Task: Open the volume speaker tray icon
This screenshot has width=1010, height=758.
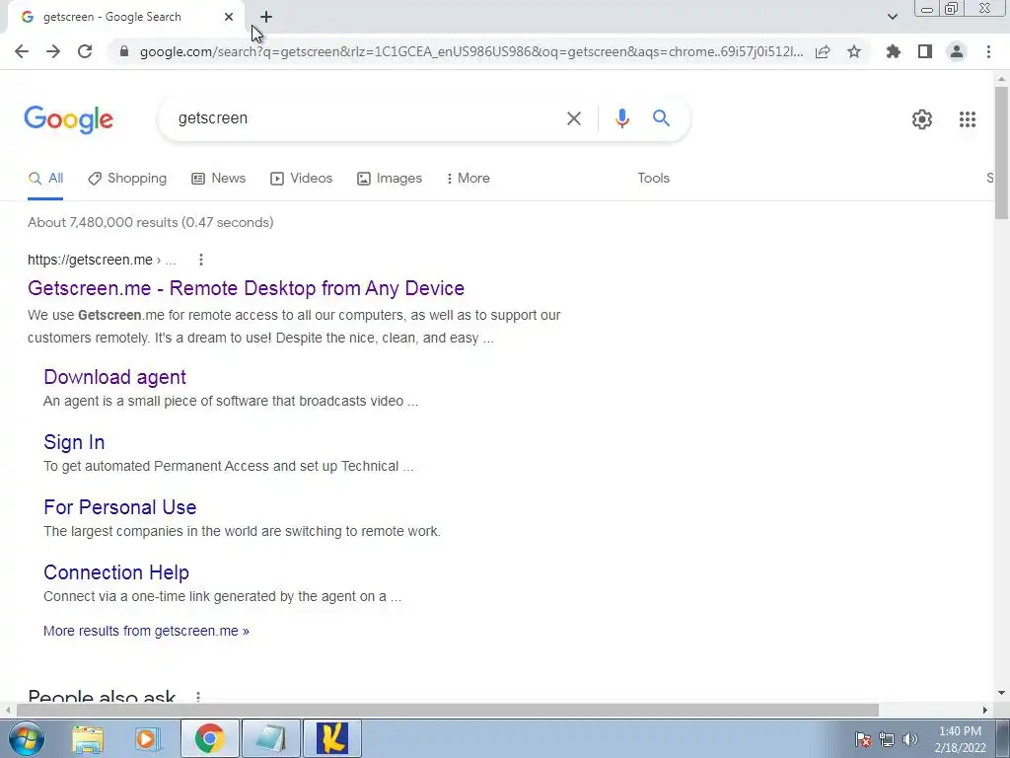Action: pos(910,739)
